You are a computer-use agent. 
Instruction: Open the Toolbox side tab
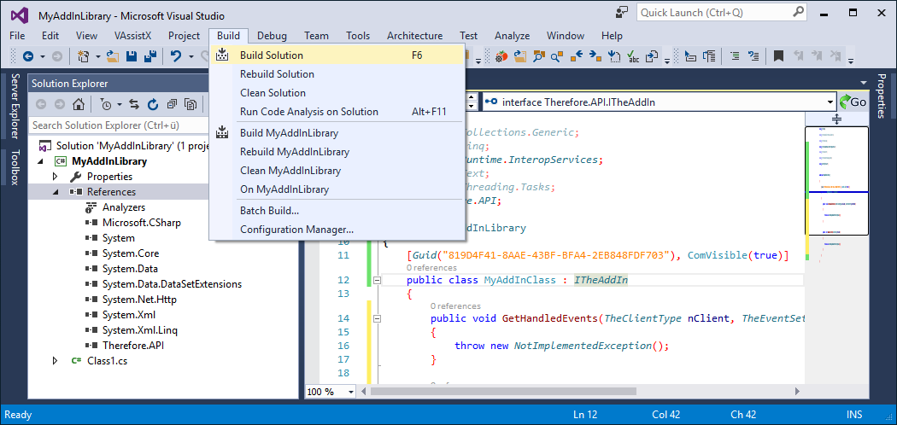[15, 166]
